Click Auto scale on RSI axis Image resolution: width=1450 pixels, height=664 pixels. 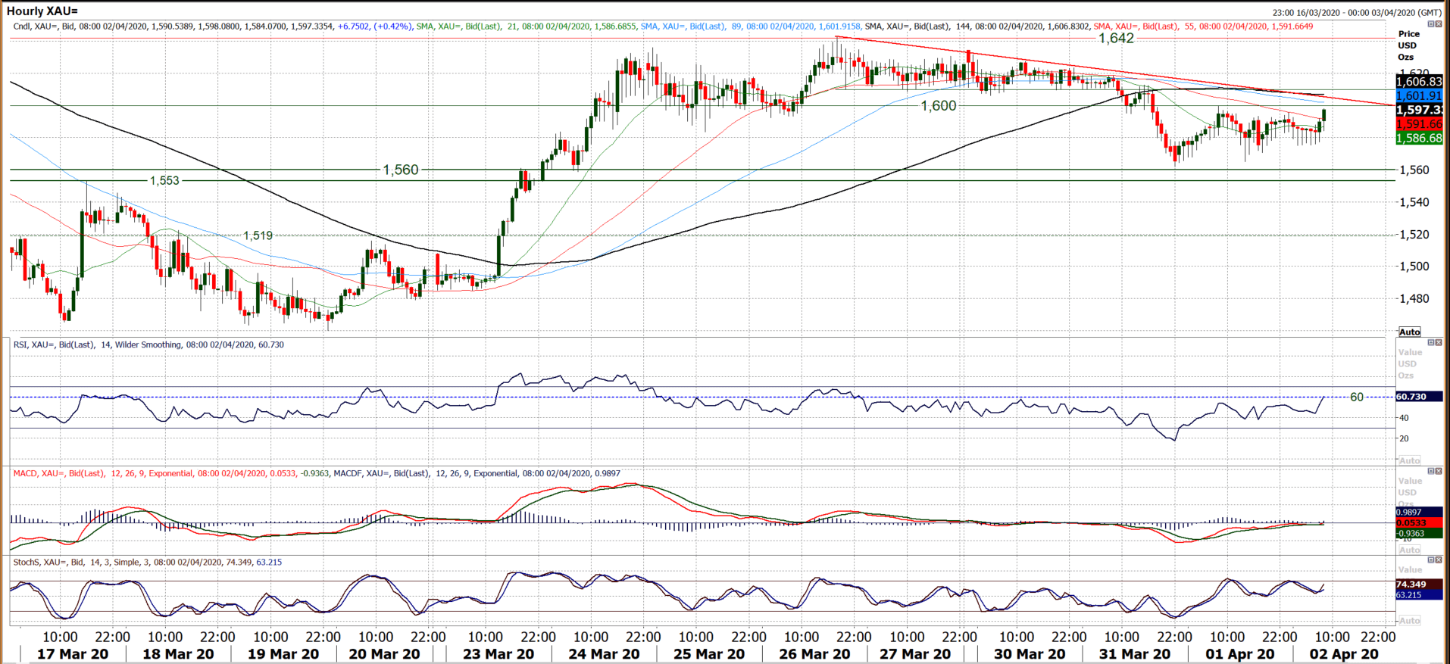(x=1409, y=460)
